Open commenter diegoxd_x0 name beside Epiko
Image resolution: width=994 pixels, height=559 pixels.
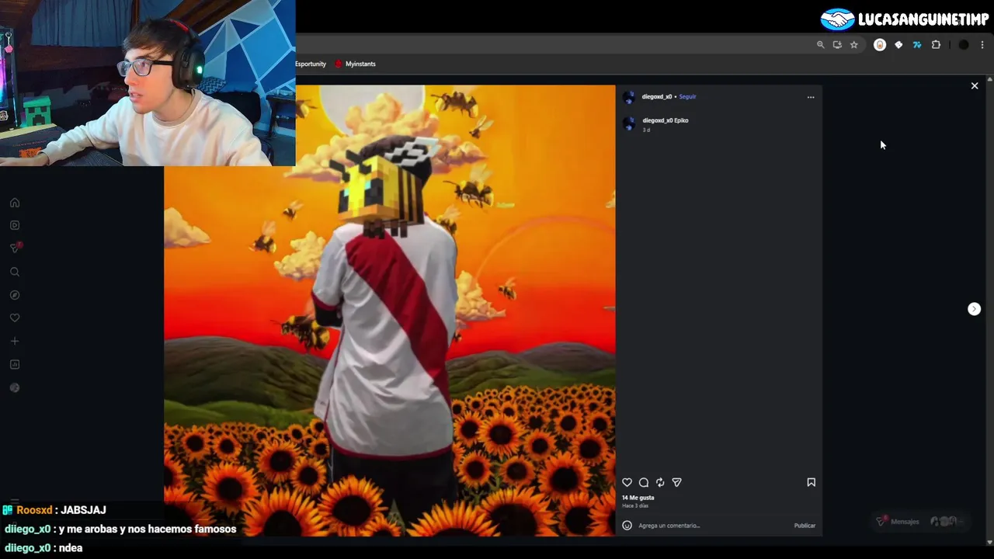tap(658, 120)
